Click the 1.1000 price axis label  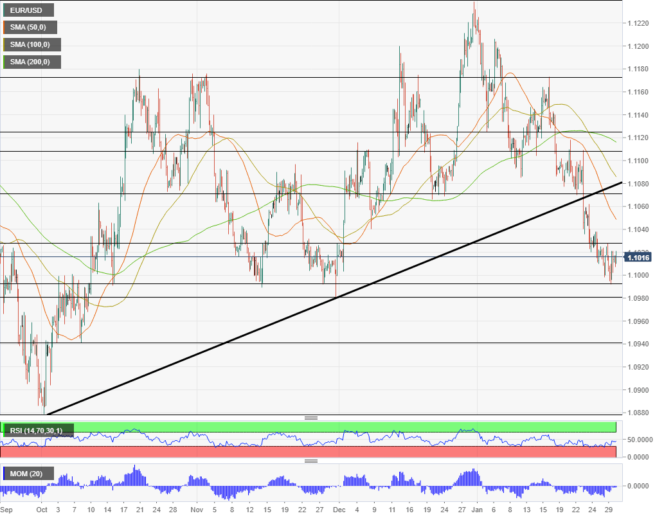click(638, 275)
